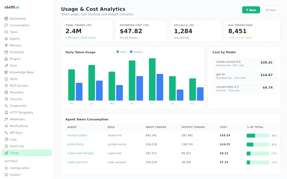This screenshot has width=287, height=179.
Task: Click the Agents robot icon
Action: 6,39
